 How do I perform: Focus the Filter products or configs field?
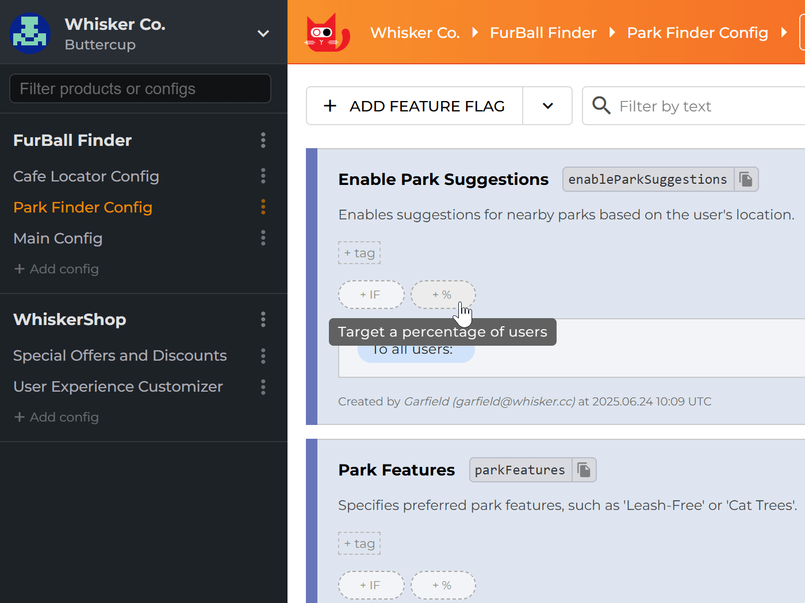[140, 88]
